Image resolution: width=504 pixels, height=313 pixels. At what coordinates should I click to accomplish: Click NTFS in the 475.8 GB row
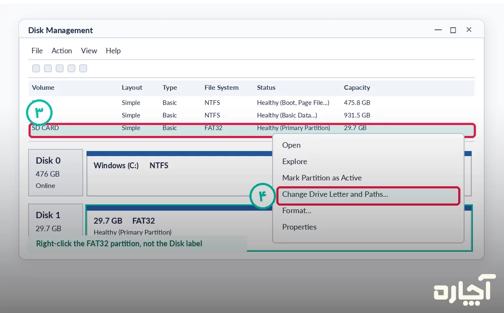212,103
